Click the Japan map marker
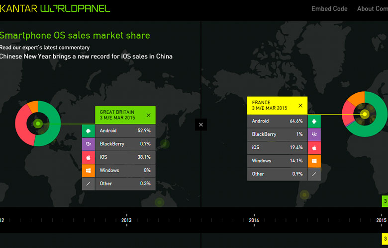This screenshot has width=388, height=248. (x=165, y=144)
